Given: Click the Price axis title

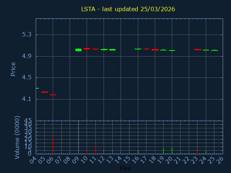Looking at the screenshot, I should (13, 69).
